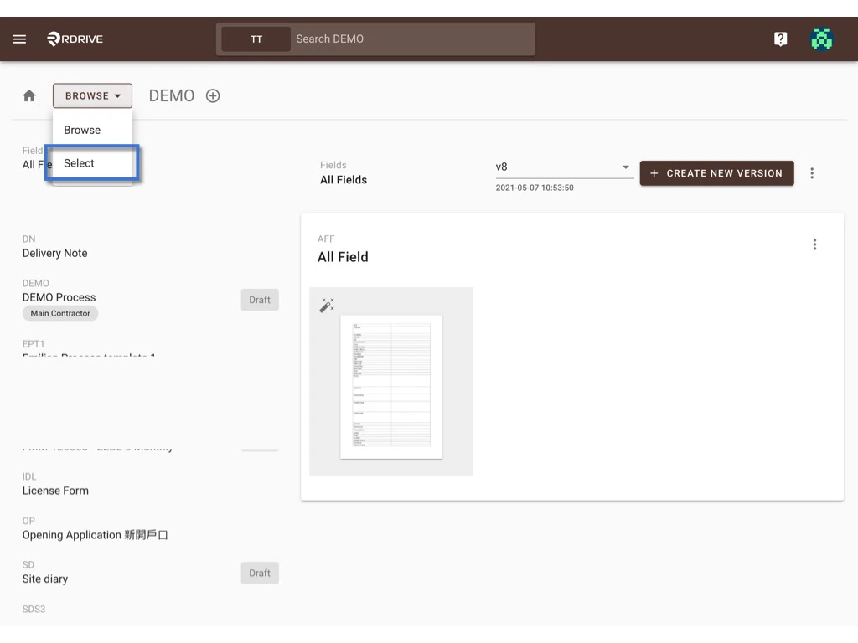Choose Browse from the open menu

81,130
